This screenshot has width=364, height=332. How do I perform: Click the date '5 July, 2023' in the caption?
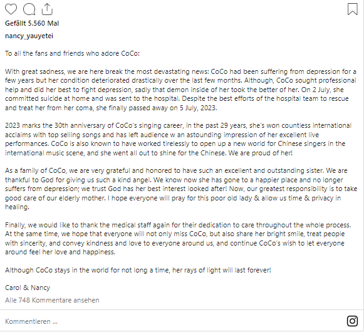pyautogui.click(x=198, y=108)
